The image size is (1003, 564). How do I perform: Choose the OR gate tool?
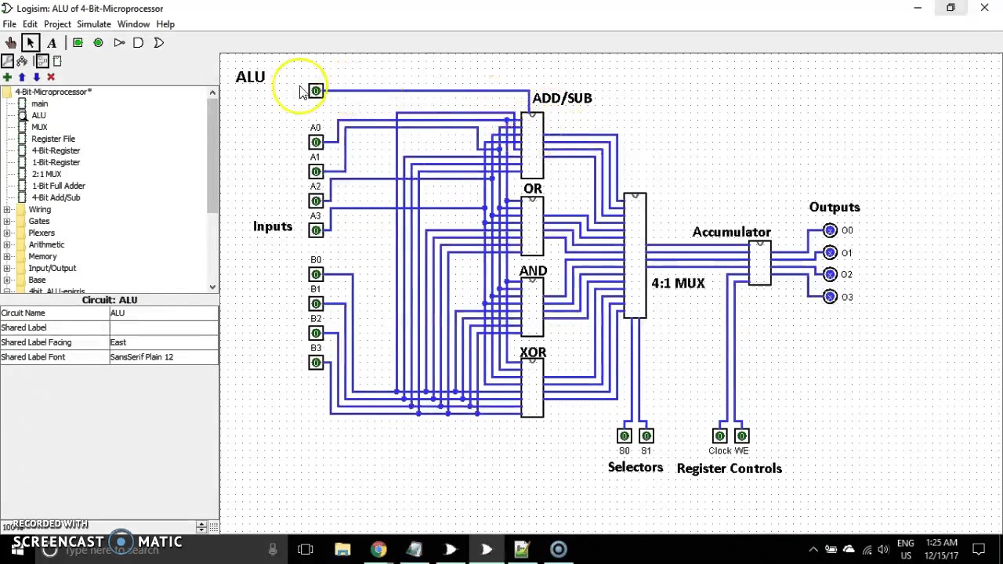pos(159,42)
